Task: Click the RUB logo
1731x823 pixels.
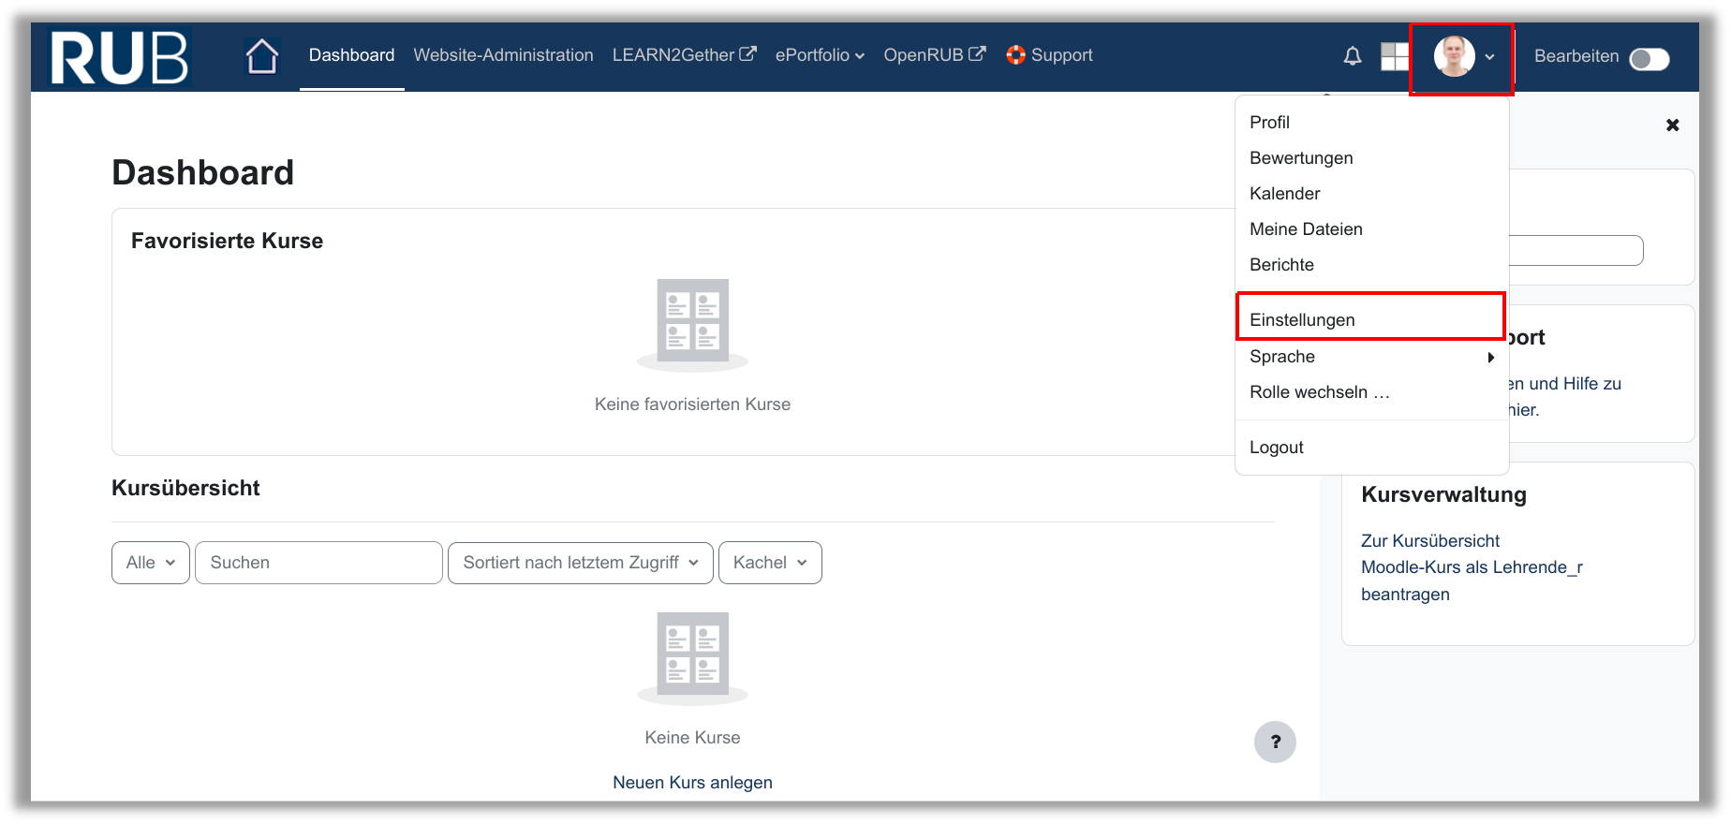Action: 119,57
